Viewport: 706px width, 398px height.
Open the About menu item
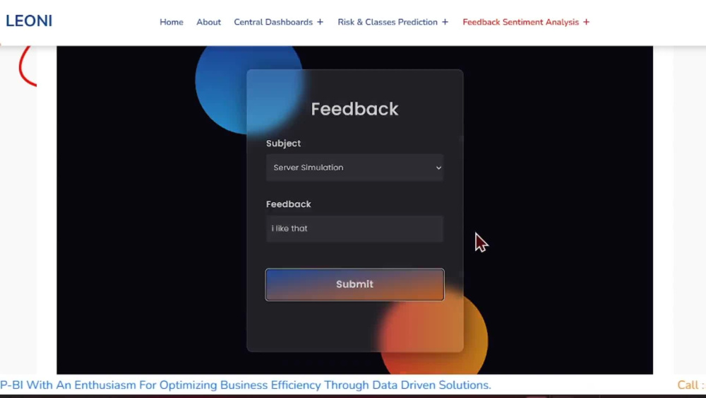tap(208, 22)
